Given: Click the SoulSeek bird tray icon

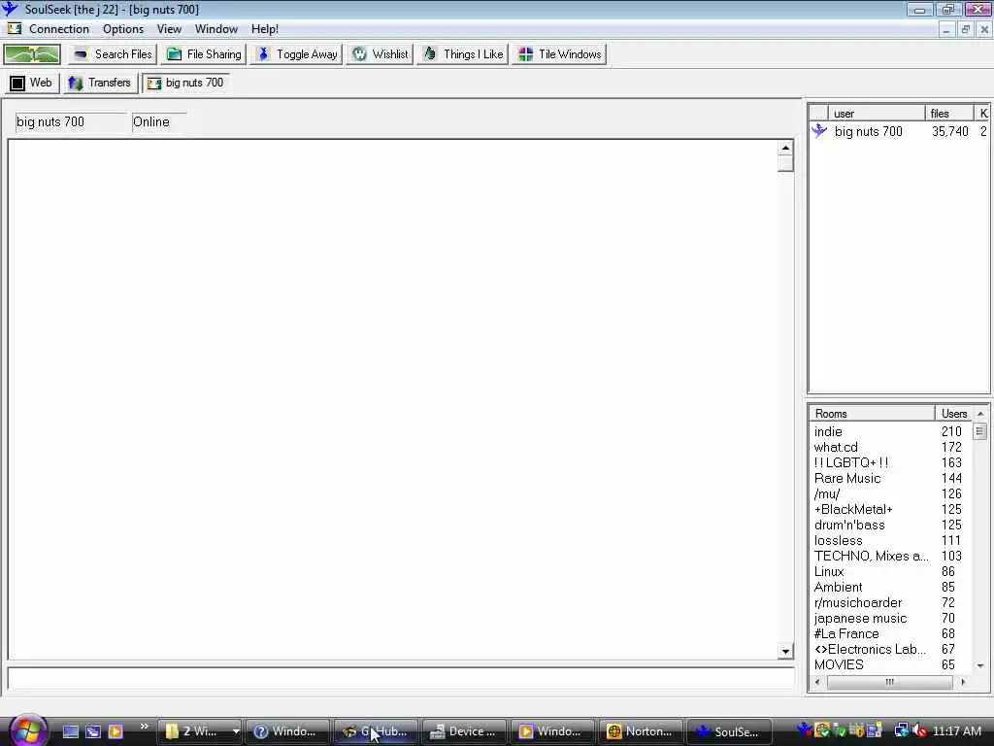Looking at the screenshot, I should [x=805, y=730].
